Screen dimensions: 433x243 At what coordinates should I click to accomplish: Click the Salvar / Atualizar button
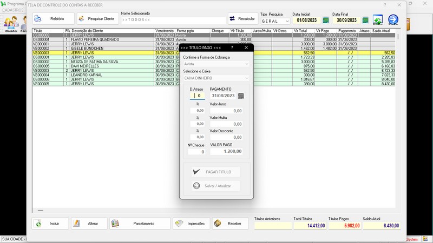coord(215,186)
